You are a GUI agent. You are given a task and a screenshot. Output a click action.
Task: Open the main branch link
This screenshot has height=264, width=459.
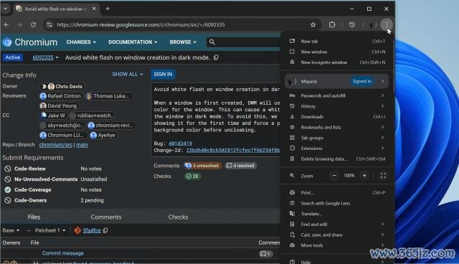82,145
